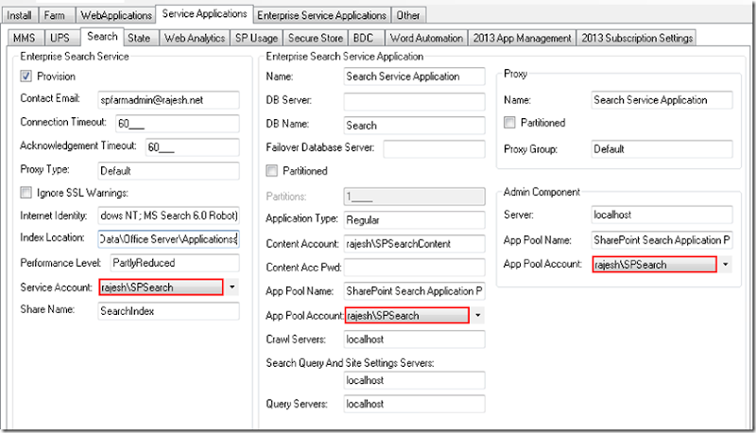Open the Secure Store sub-tab
This screenshot has width=756, height=433.
tap(315, 38)
